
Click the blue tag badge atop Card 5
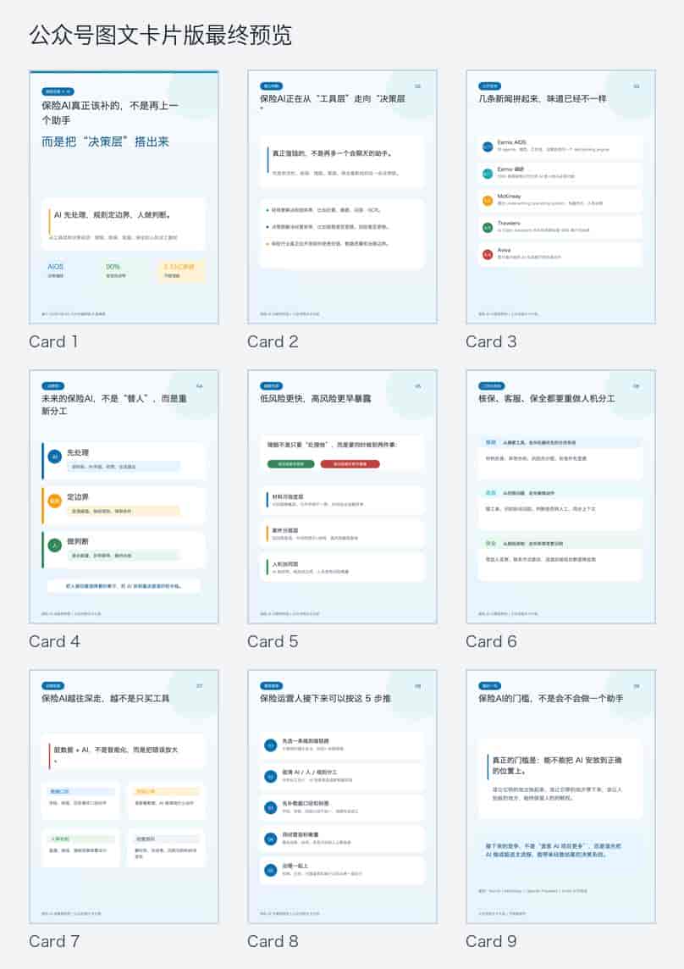point(271,385)
